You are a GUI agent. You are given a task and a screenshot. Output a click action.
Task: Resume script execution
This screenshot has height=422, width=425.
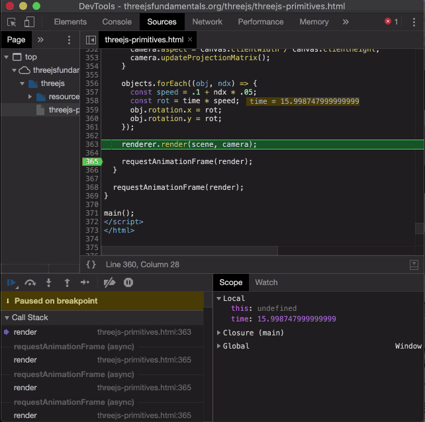pos(11,282)
